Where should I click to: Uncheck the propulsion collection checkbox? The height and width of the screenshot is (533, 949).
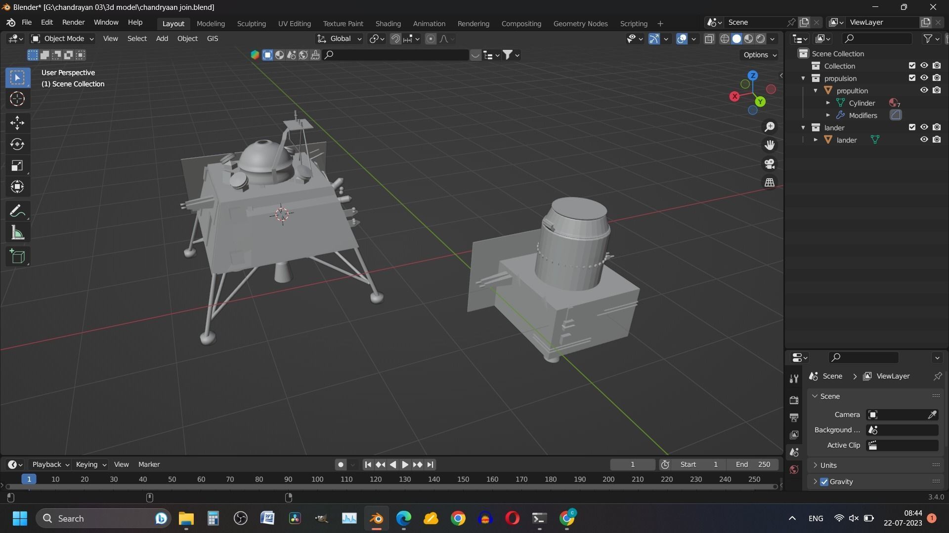(x=912, y=78)
